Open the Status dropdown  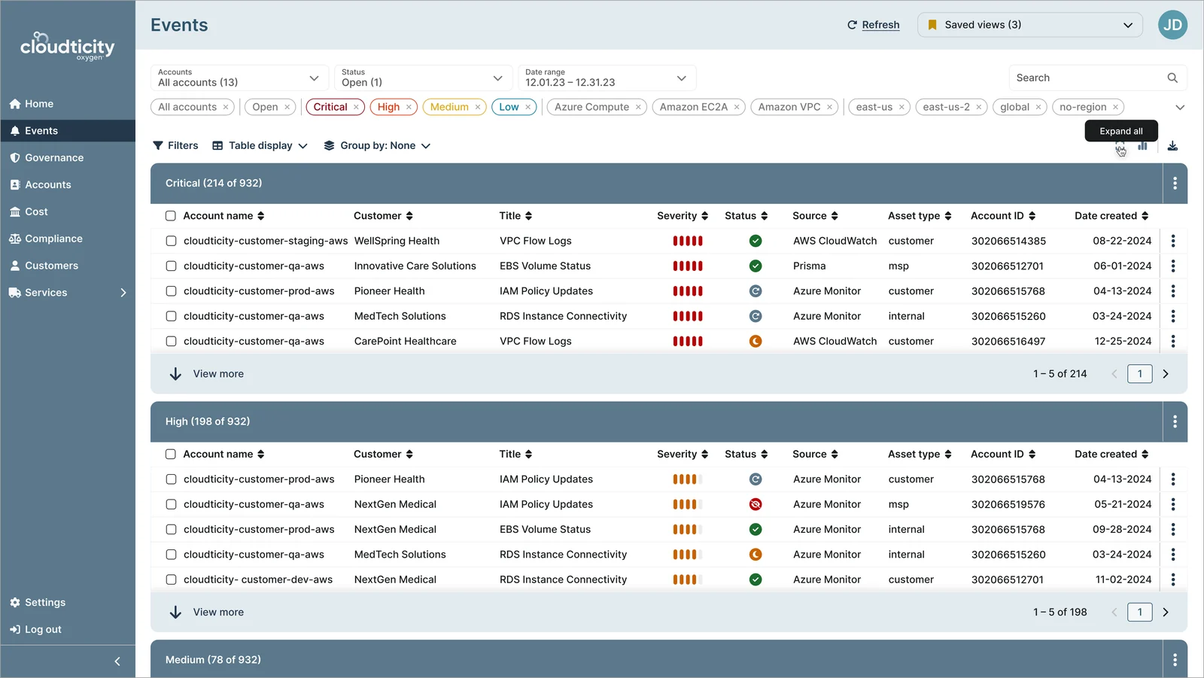[423, 78]
